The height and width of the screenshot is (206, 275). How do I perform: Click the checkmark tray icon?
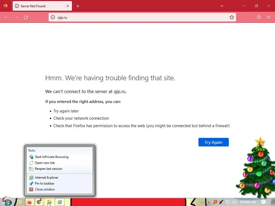coord(221,202)
